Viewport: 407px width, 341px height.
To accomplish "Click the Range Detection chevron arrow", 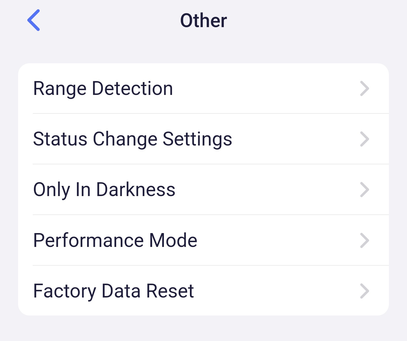I will (x=364, y=88).
